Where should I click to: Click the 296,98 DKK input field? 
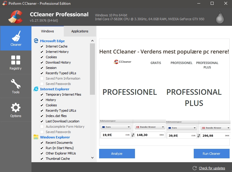tap(216, 136)
